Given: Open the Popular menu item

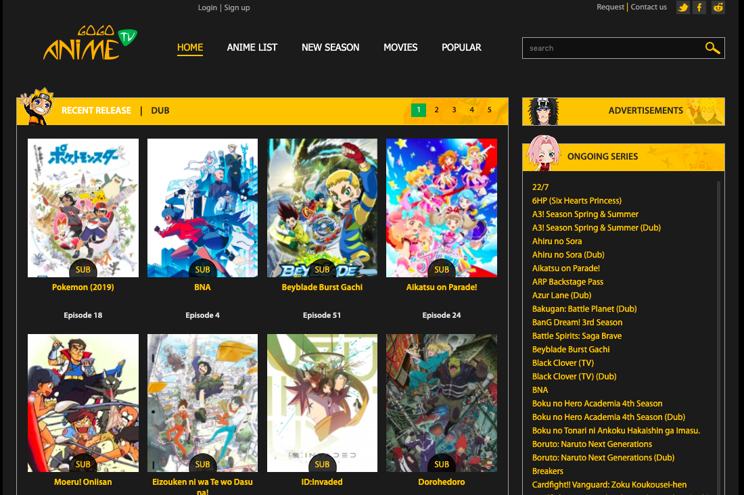Looking at the screenshot, I should point(461,47).
